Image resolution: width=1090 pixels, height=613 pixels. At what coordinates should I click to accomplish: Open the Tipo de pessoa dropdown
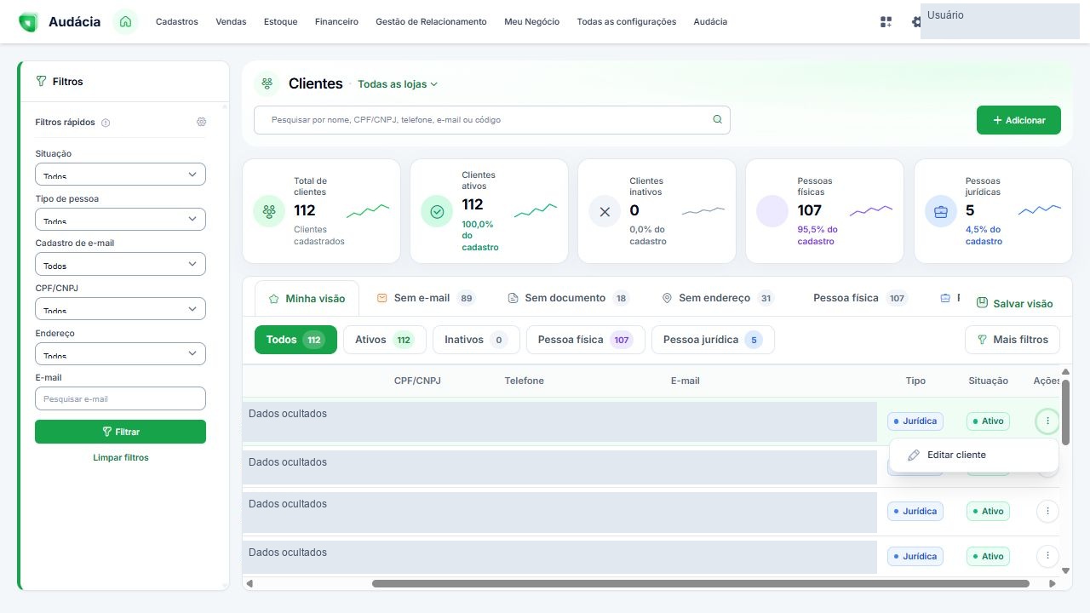[120, 220]
